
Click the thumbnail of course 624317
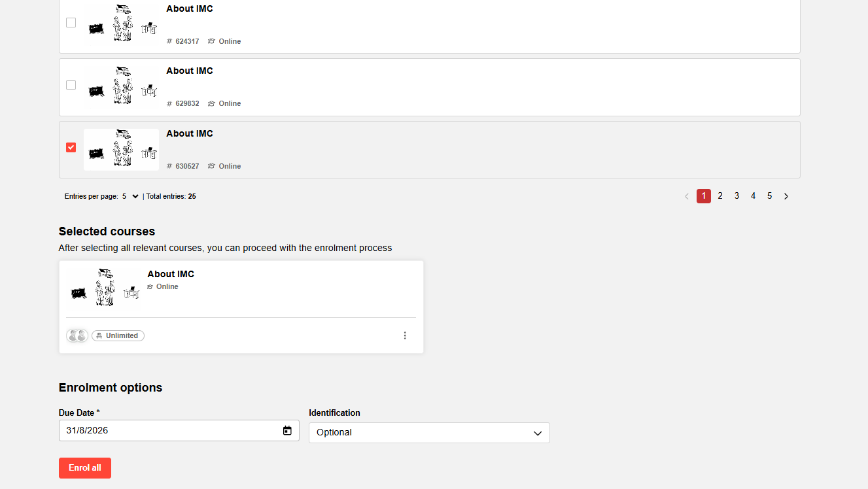coord(121,24)
